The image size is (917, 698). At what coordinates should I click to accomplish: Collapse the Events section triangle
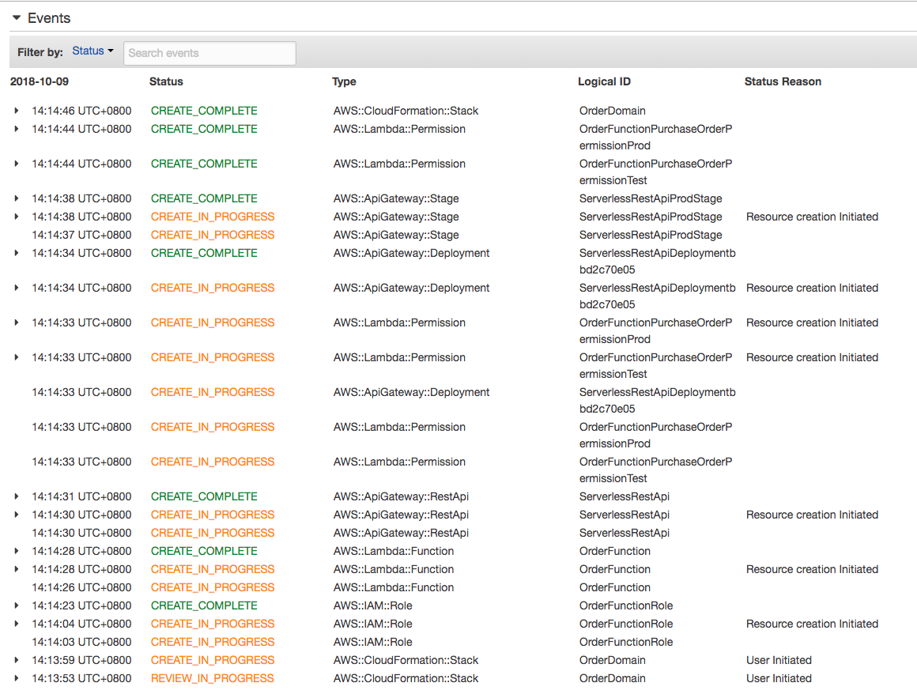pos(16,17)
